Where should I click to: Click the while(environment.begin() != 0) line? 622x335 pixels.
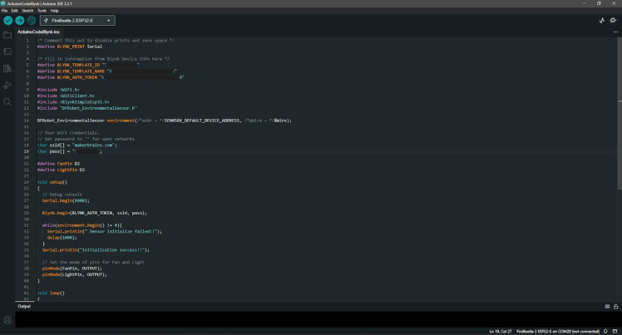click(x=81, y=225)
